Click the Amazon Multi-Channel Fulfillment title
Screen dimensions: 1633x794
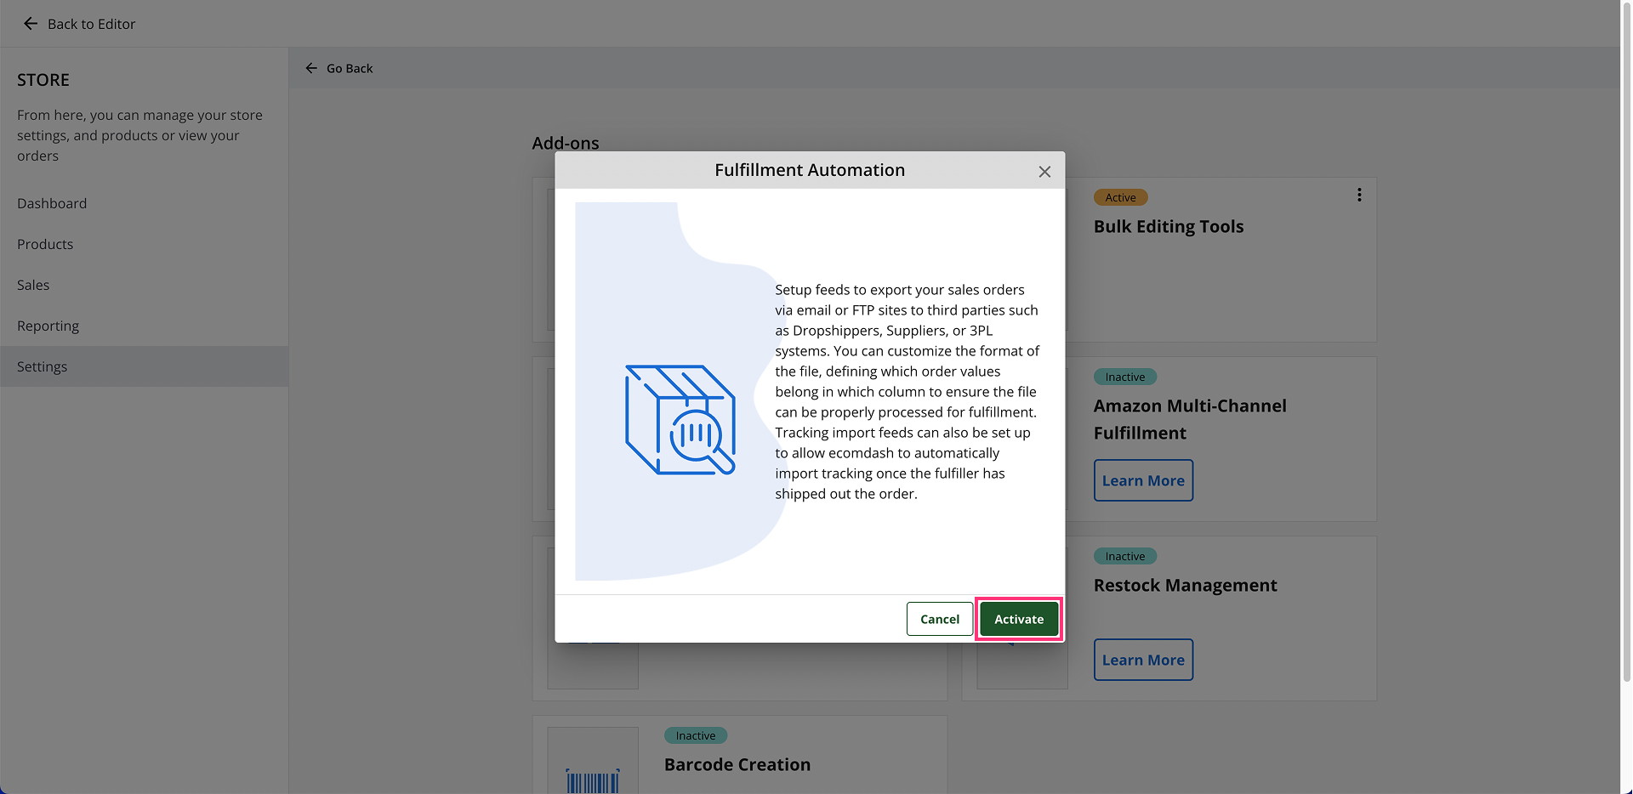point(1190,419)
